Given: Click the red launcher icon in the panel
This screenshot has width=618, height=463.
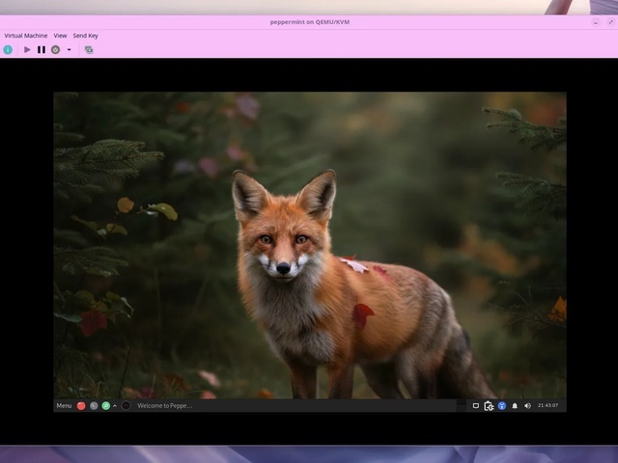Looking at the screenshot, I should 81,405.
